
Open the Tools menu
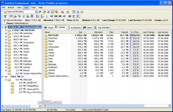[x=33, y=7]
